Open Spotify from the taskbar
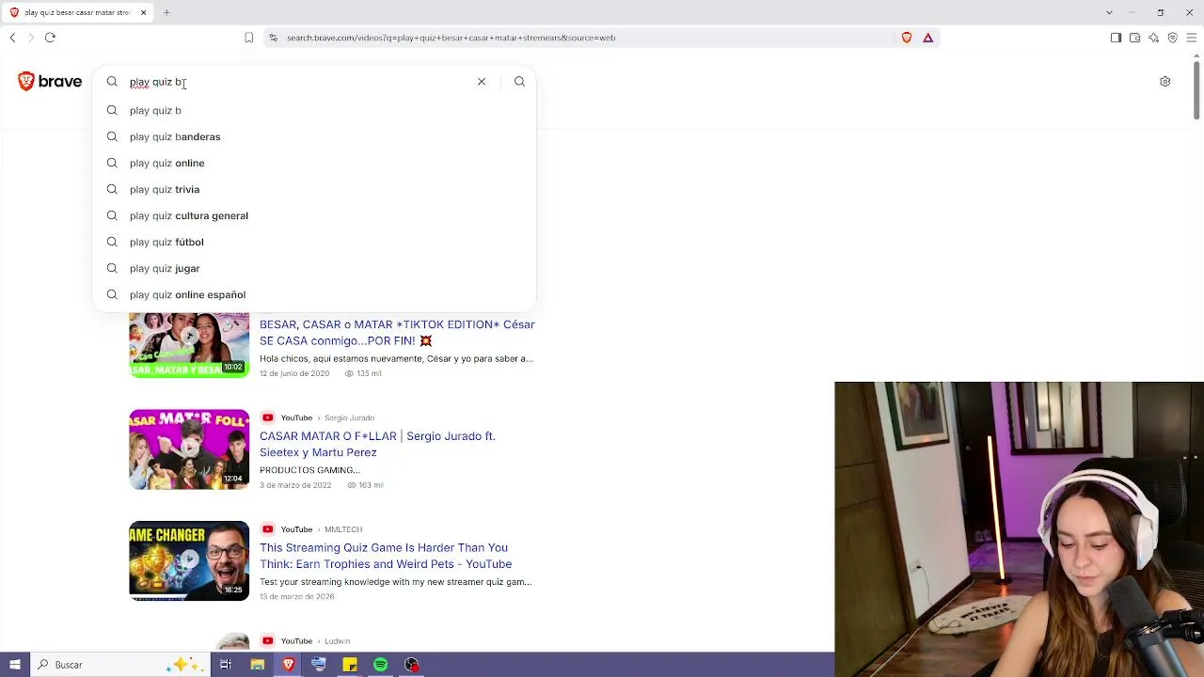Image resolution: width=1204 pixels, height=677 pixels. point(380,665)
